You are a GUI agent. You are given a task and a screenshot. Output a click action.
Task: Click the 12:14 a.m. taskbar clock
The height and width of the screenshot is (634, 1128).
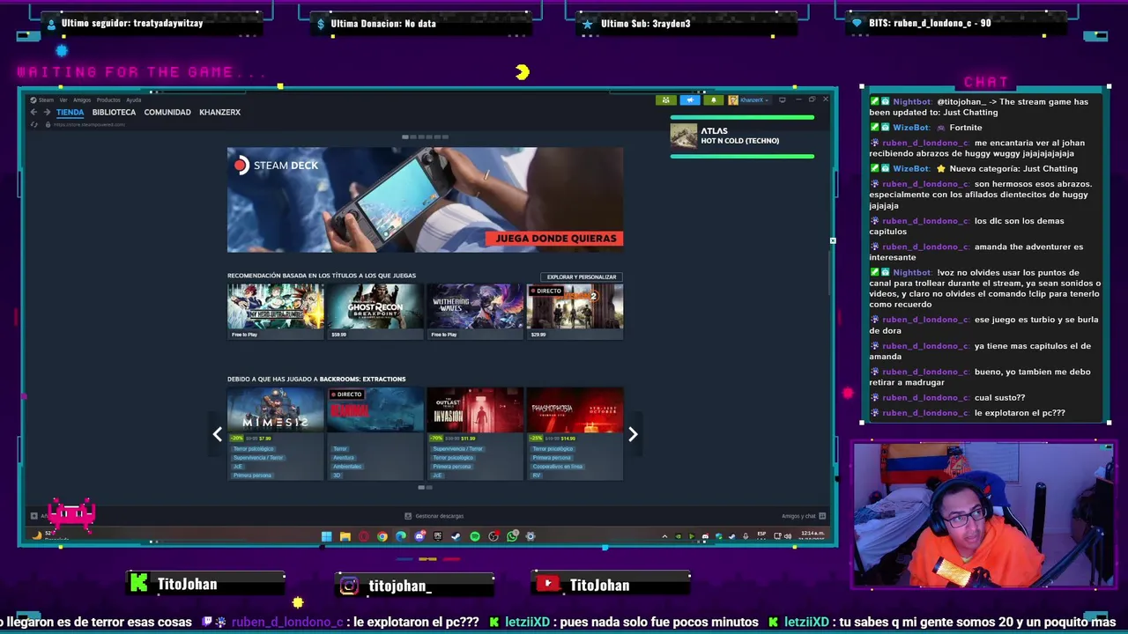(813, 535)
